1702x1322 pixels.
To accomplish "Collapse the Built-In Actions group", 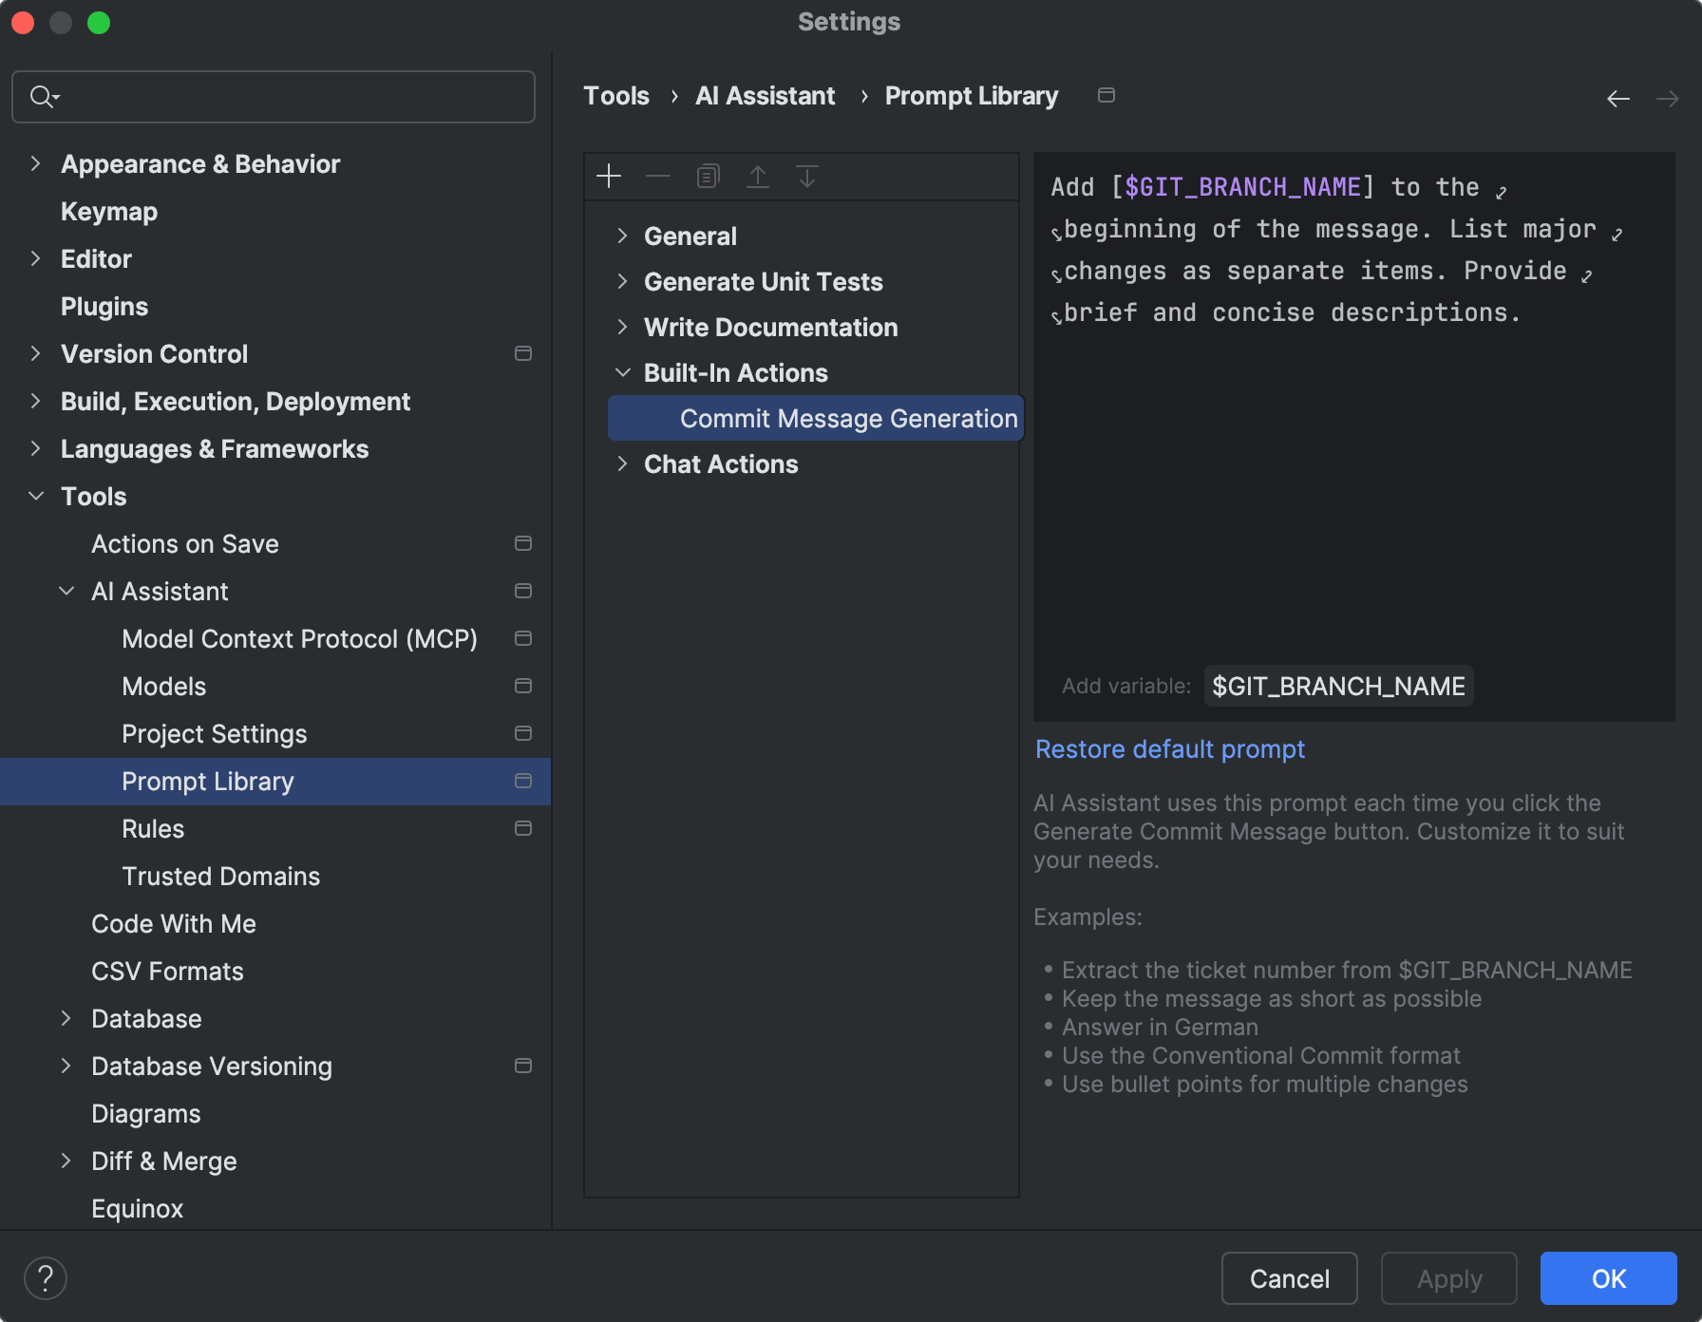I will tap(623, 372).
